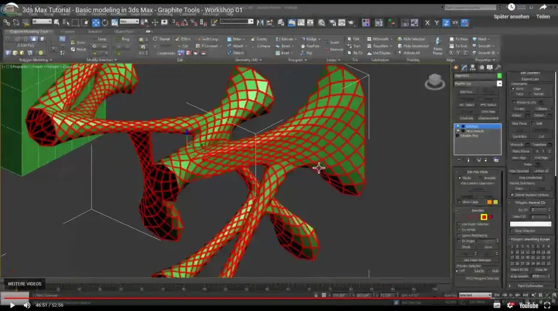The width and height of the screenshot is (558, 311).
Task: Open the Hierarchy panel tab icon
Action: pos(473,67)
